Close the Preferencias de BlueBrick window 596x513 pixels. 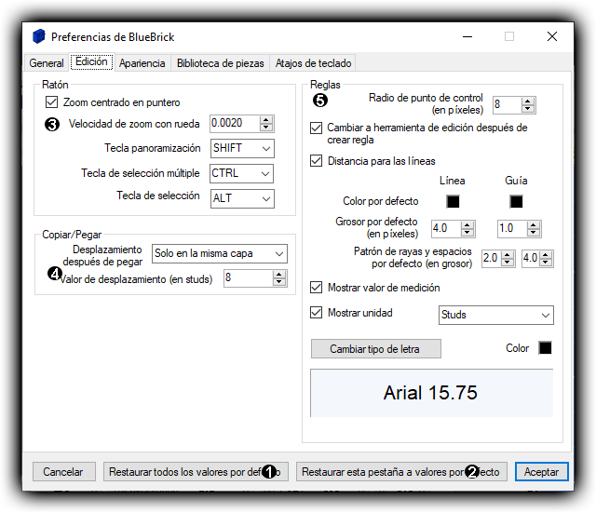[x=552, y=36]
